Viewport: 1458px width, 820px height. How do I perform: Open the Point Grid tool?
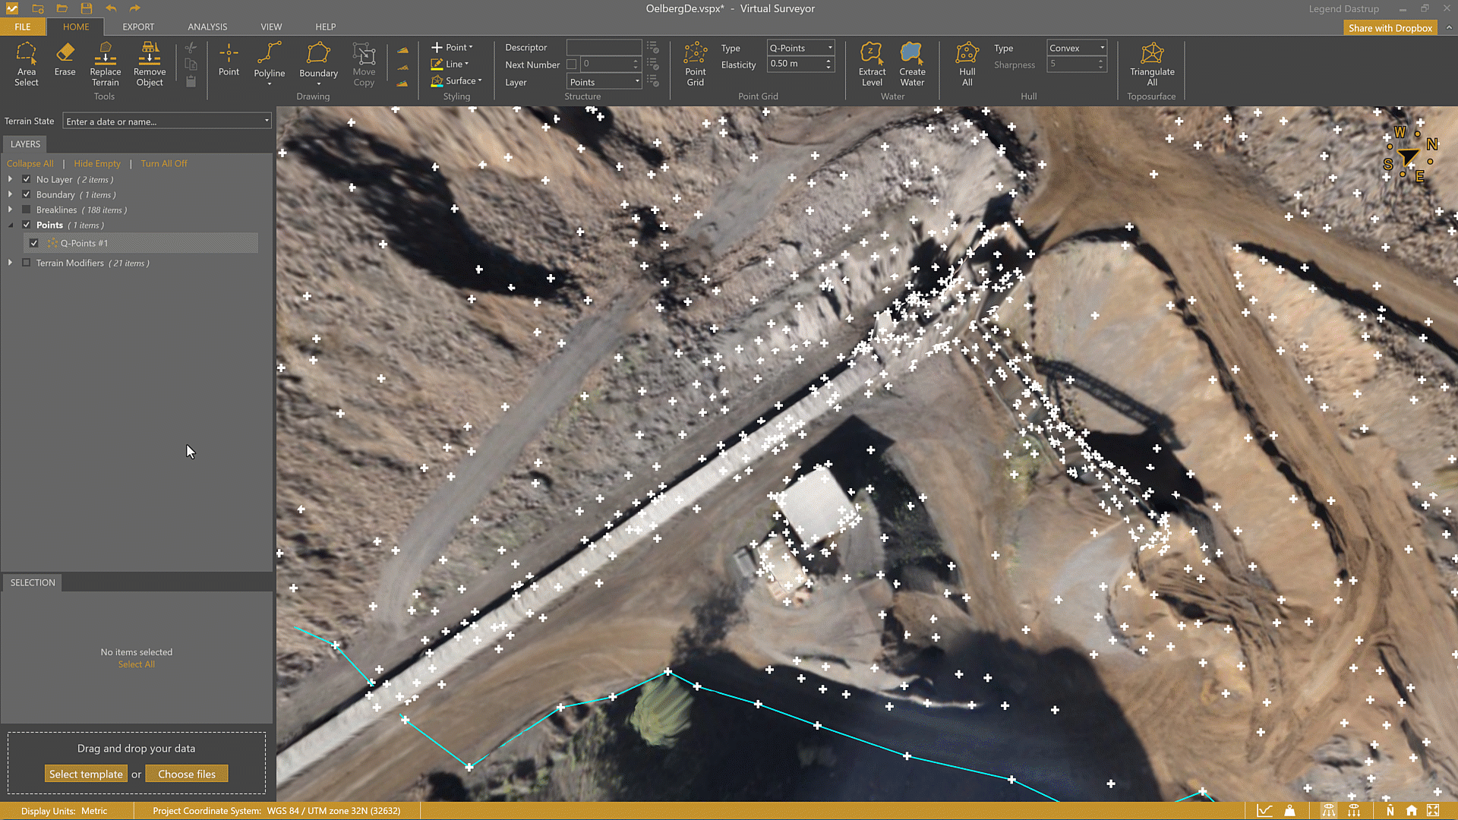(x=695, y=64)
